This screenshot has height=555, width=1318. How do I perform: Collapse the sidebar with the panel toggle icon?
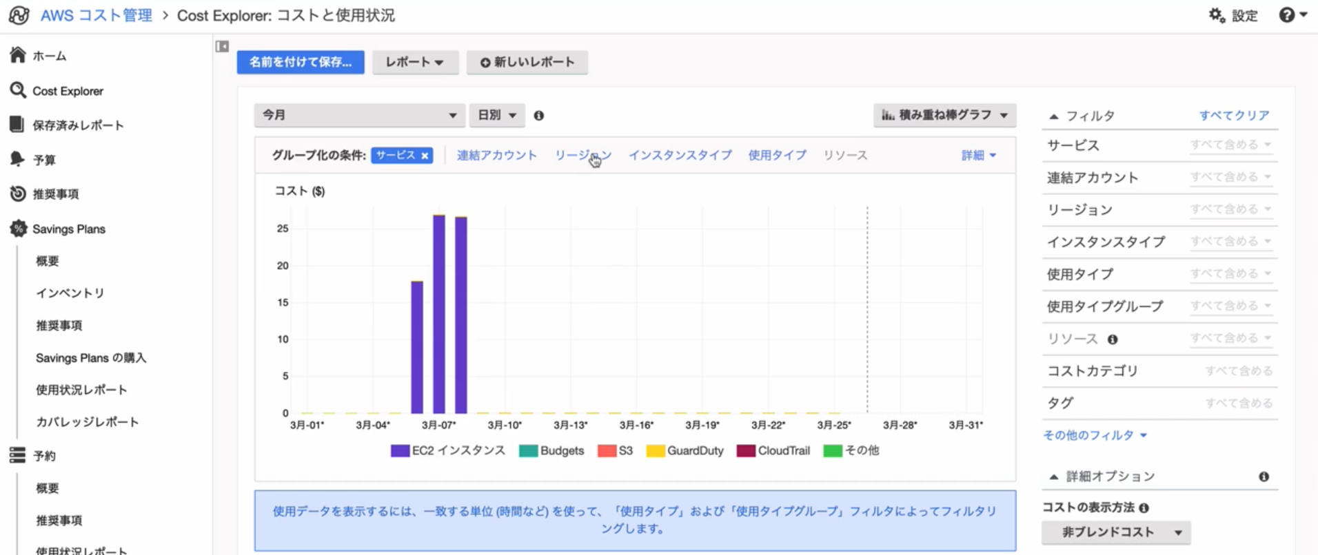pos(222,46)
